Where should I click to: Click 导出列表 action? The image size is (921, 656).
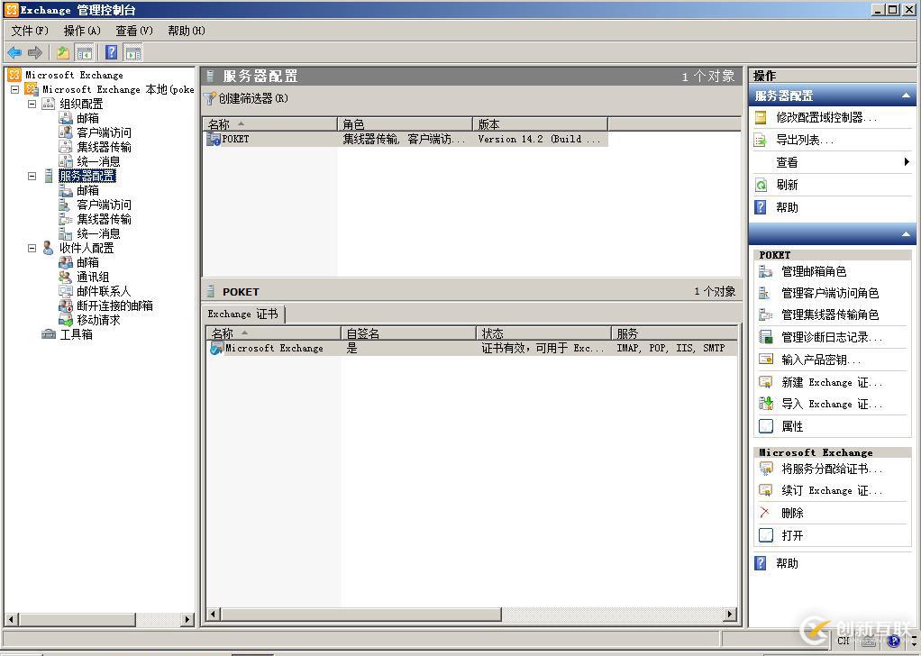[804, 140]
